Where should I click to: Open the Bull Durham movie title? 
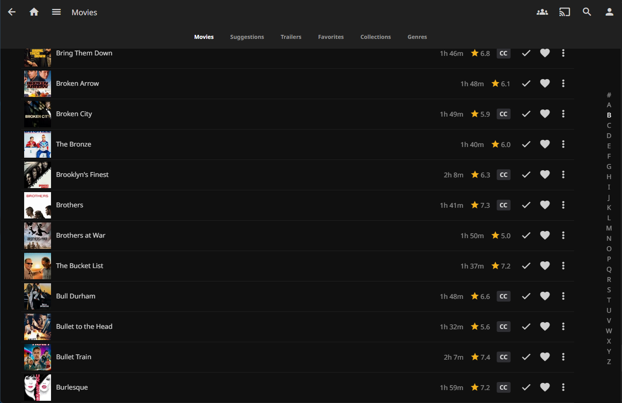[x=76, y=296]
